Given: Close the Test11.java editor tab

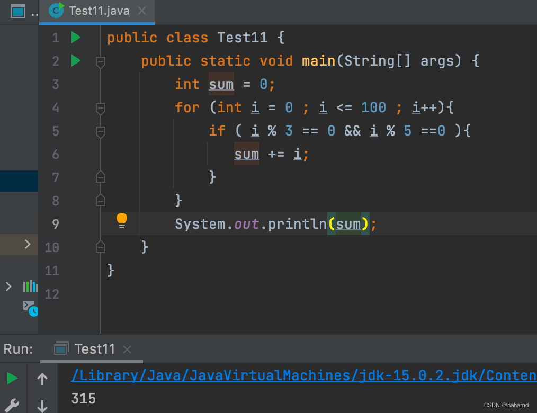Looking at the screenshot, I should click(x=142, y=11).
